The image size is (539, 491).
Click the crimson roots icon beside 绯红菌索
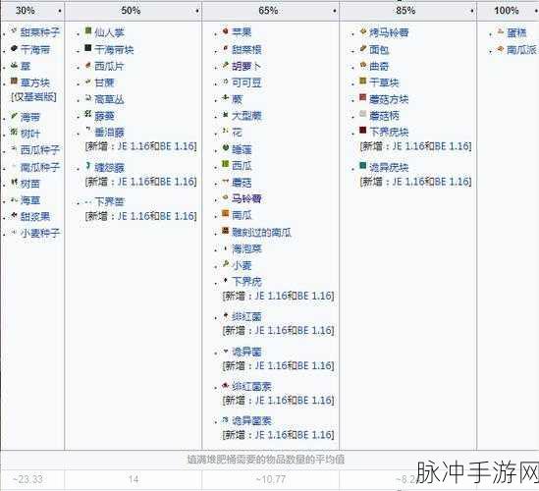pos(226,385)
